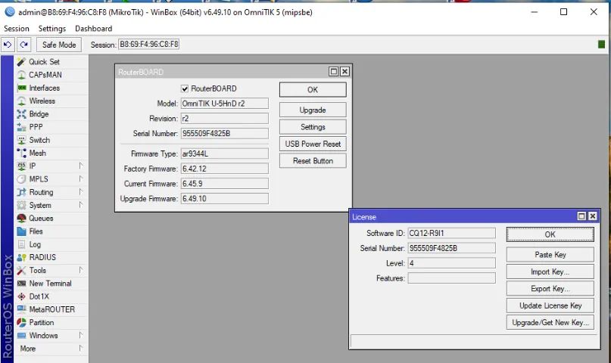Click the Session address field
The image size is (611, 363).
pyautogui.click(x=149, y=45)
